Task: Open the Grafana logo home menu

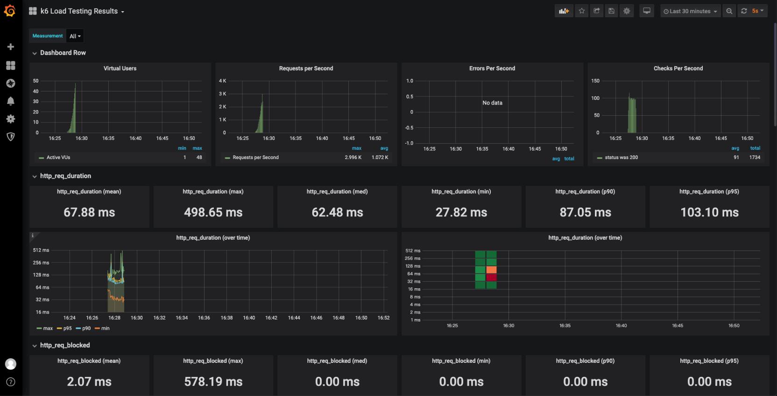Action: pos(10,11)
